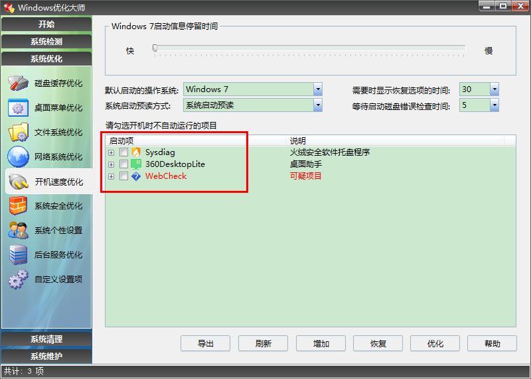The image size is (531, 379).
Task: Click the WebCheck question mark icon
Action: pos(136,176)
